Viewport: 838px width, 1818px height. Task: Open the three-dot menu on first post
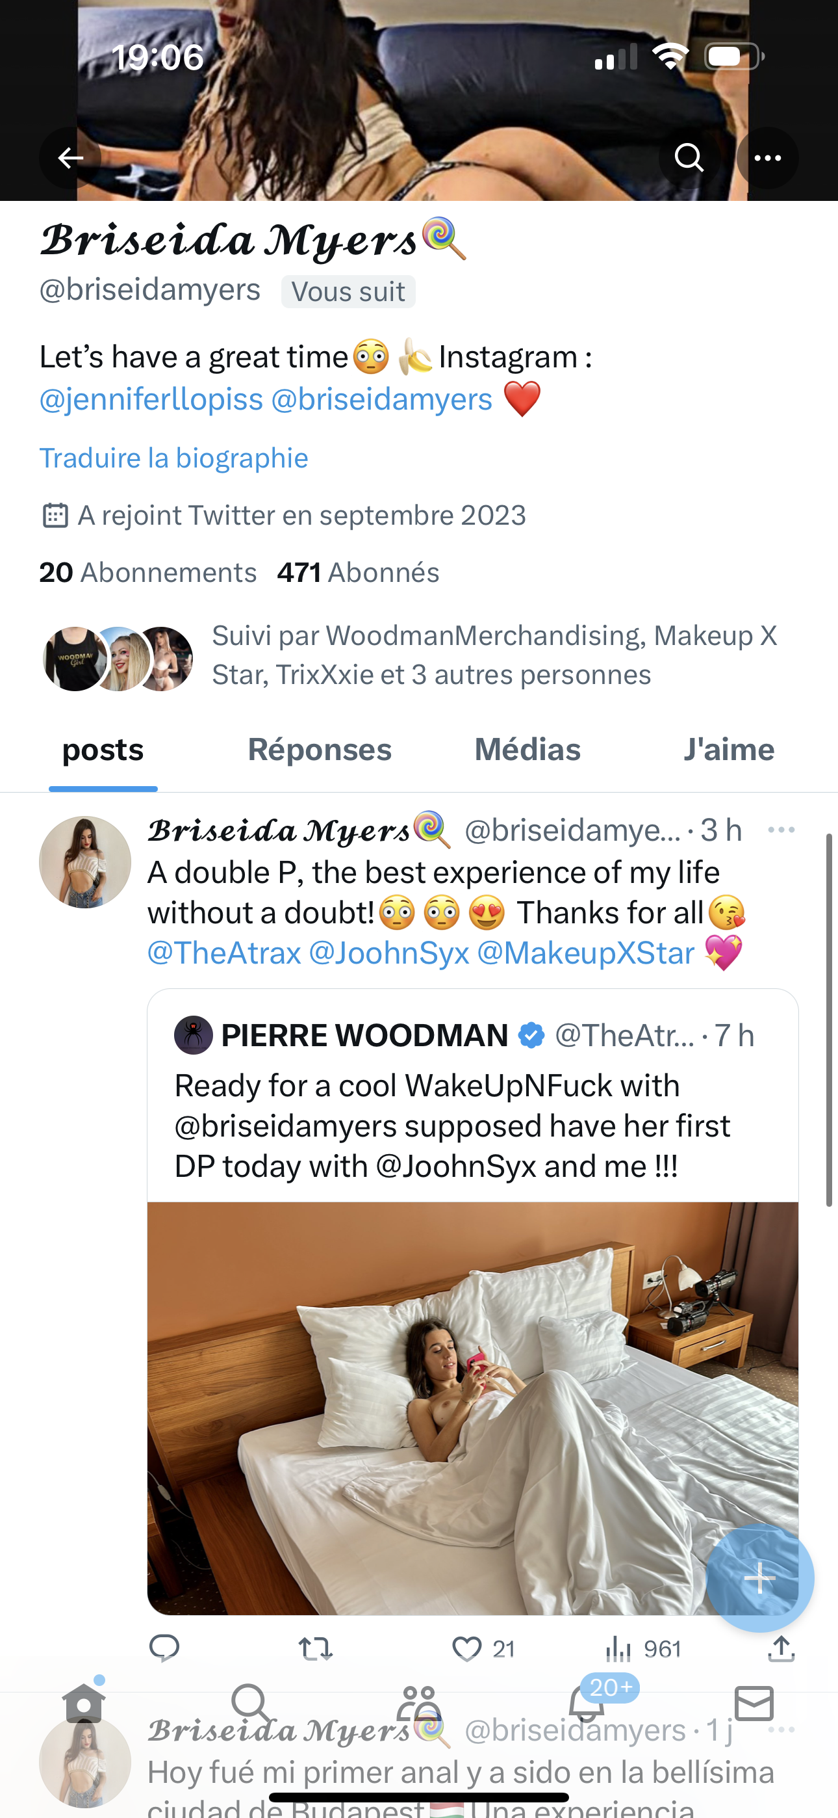click(x=781, y=830)
